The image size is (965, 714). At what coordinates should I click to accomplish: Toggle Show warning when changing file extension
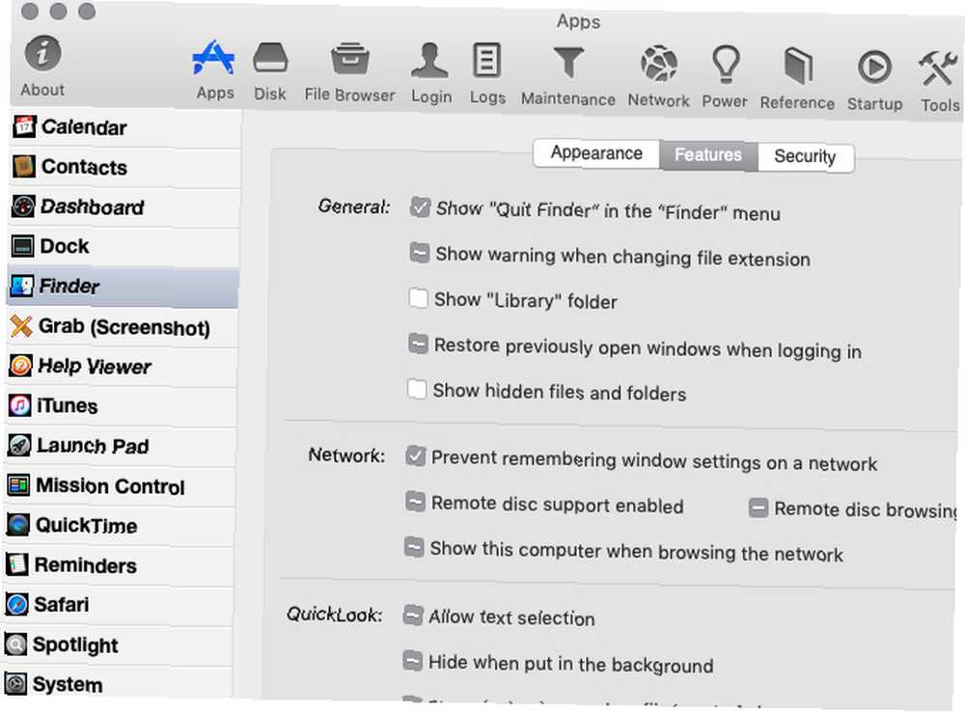pos(419,253)
